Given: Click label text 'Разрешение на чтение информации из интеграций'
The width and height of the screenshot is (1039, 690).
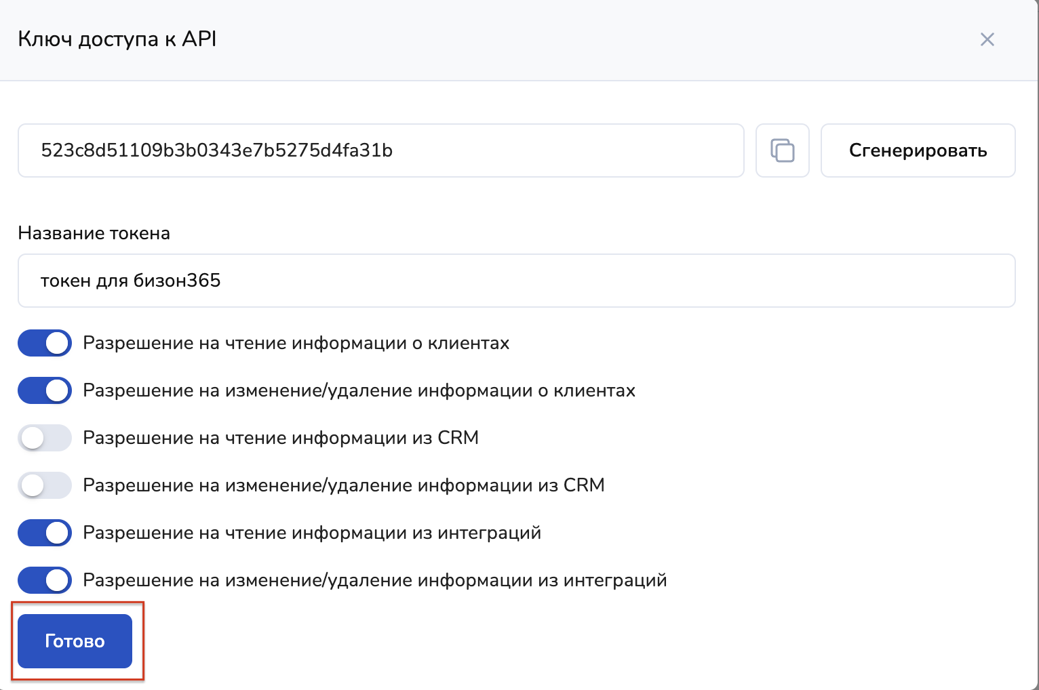Looking at the screenshot, I should 312,533.
